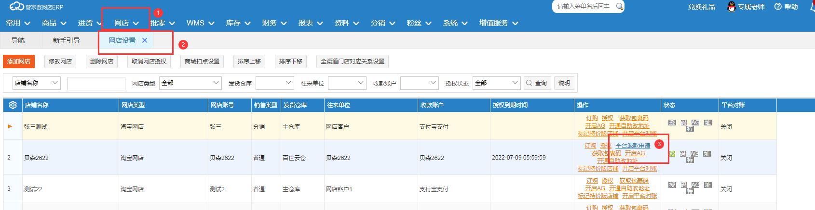
Task: Open the 发货仓库 dropdown
Action: click(x=274, y=83)
